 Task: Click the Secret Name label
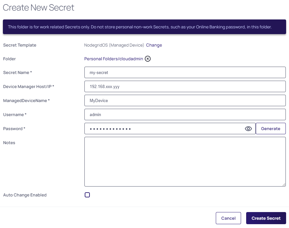pos(18,72)
